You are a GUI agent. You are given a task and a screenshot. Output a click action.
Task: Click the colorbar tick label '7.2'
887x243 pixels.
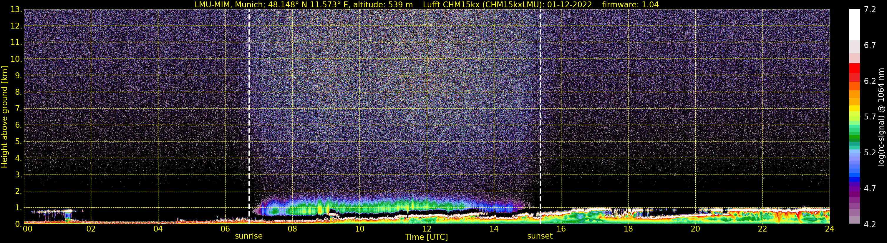(870, 9)
